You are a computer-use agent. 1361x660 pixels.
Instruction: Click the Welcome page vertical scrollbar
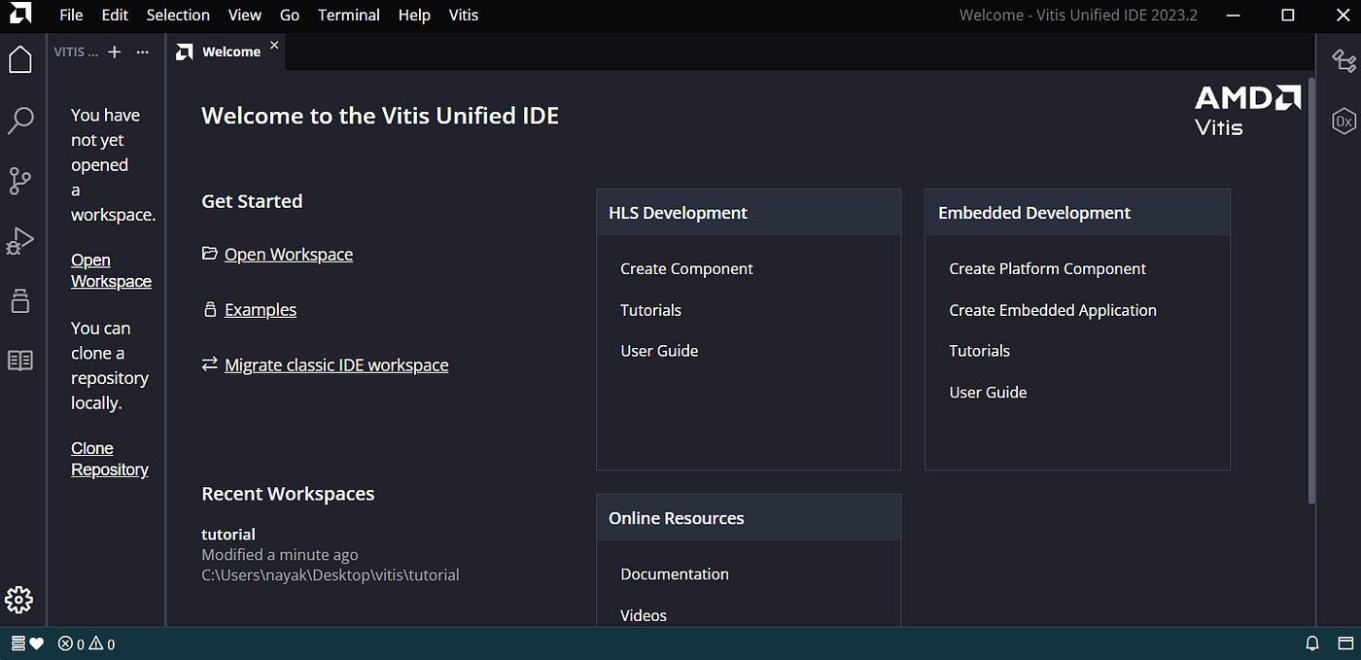(1311, 292)
